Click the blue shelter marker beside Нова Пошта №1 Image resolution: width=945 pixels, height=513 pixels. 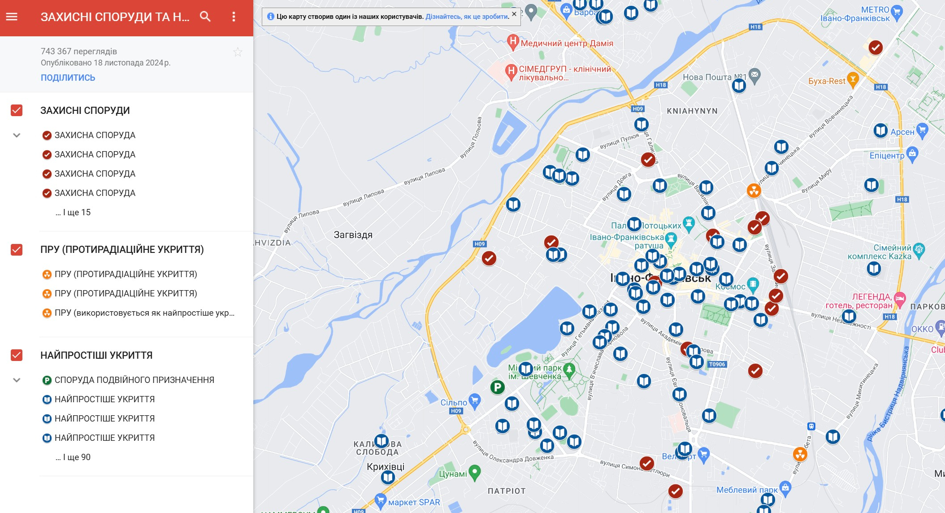[739, 85]
